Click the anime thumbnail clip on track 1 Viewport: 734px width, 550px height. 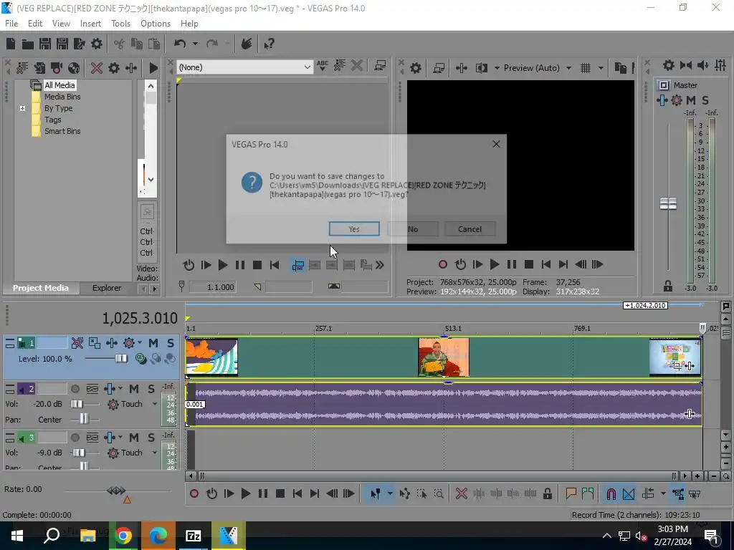coord(211,357)
